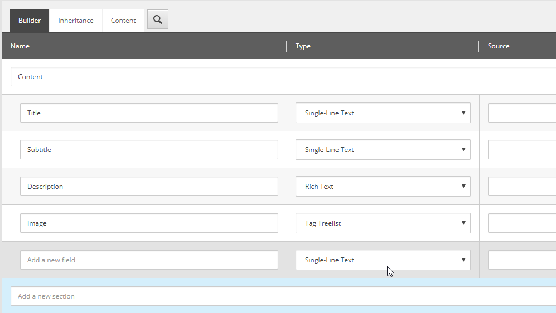Click the Description field name box
This screenshot has width=556, height=313.
(x=149, y=187)
